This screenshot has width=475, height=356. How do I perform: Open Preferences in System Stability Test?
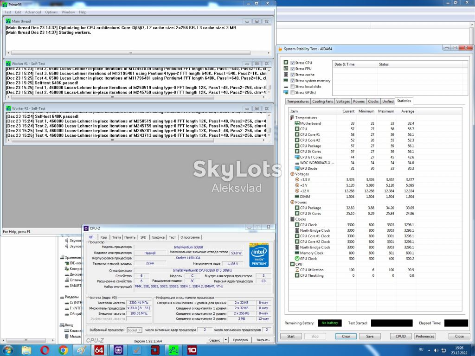pos(425,337)
